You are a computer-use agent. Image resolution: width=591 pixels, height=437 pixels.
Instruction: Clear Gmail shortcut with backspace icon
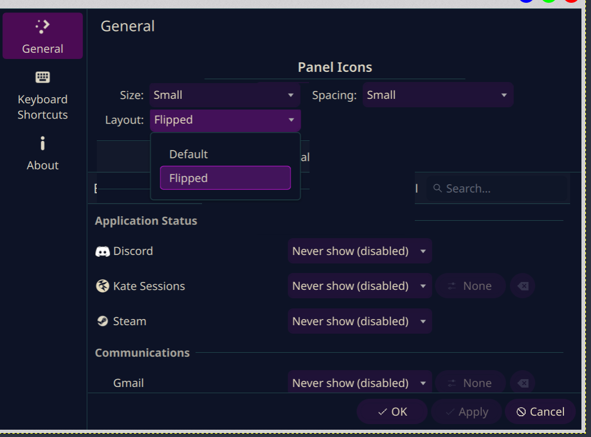(522, 383)
